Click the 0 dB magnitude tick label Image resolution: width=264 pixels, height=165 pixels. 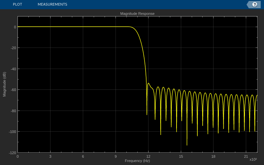pyautogui.click(x=15, y=27)
